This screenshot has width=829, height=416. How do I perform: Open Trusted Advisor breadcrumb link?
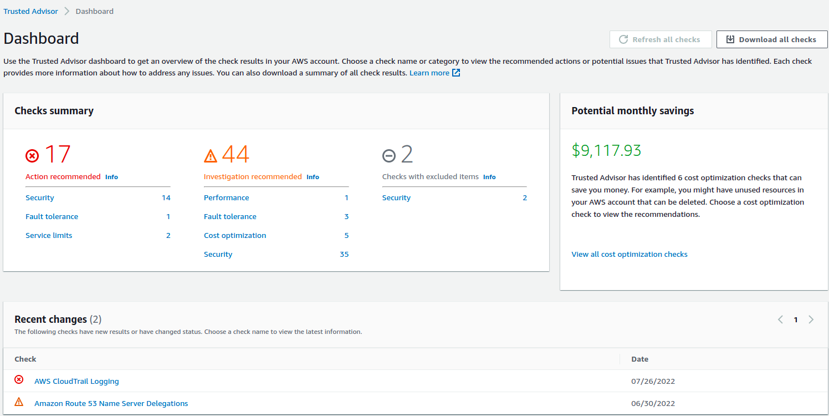pyautogui.click(x=30, y=11)
